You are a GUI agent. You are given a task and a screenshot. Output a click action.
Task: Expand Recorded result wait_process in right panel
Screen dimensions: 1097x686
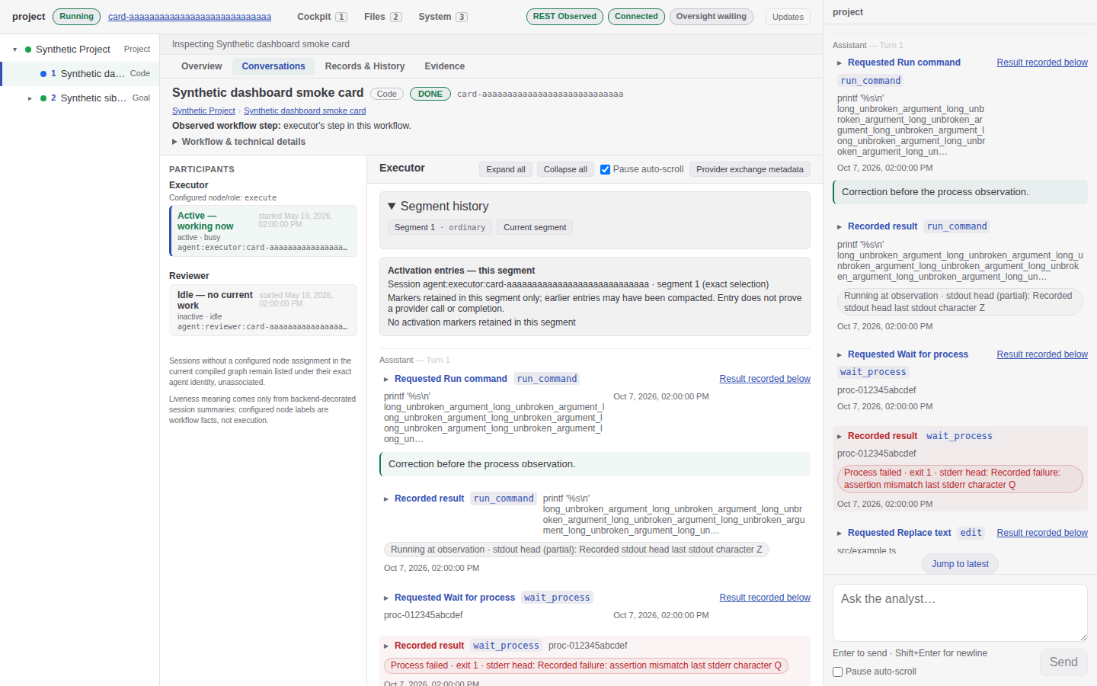coord(840,437)
